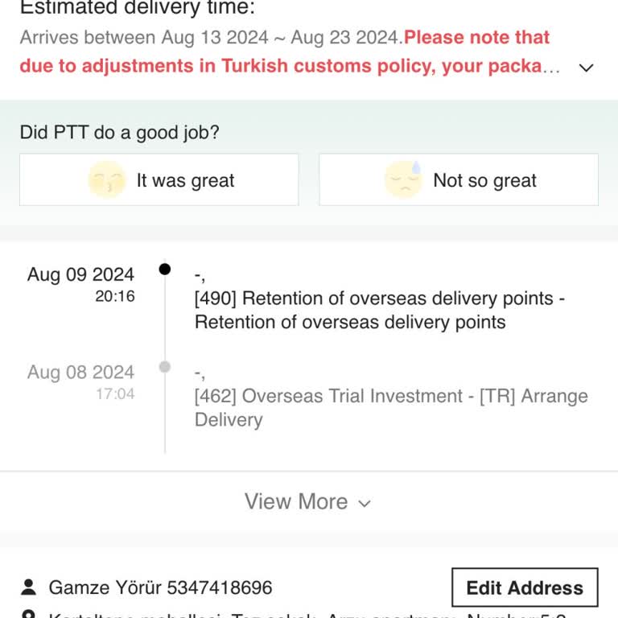
Task: Click the person icon beside Gamze Yörür
Action: tap(29, 587)
